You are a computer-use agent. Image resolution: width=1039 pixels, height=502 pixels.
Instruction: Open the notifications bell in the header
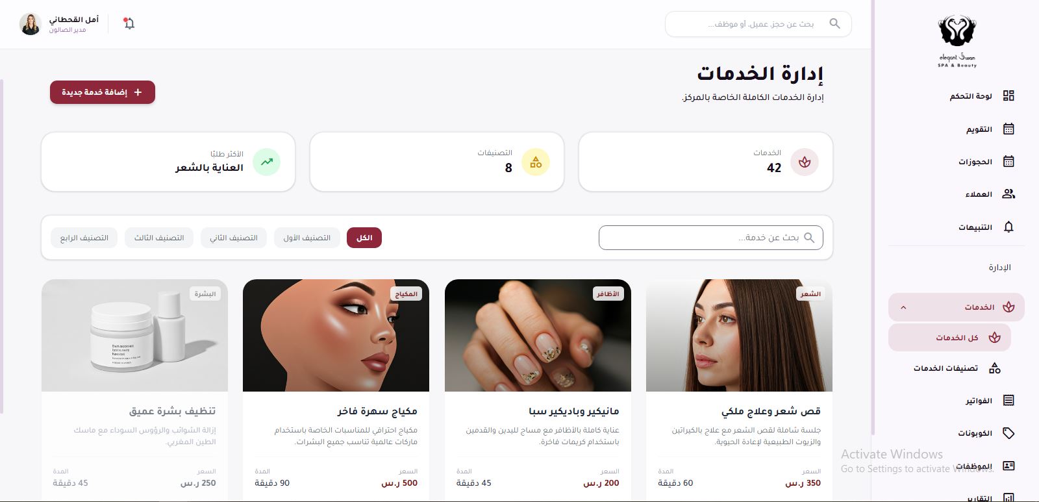pos(129,23)
